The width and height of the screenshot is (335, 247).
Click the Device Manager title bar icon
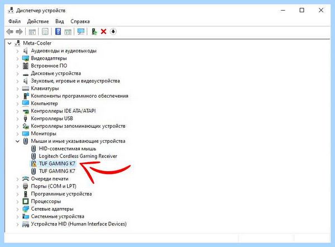(x=11, y=10)
